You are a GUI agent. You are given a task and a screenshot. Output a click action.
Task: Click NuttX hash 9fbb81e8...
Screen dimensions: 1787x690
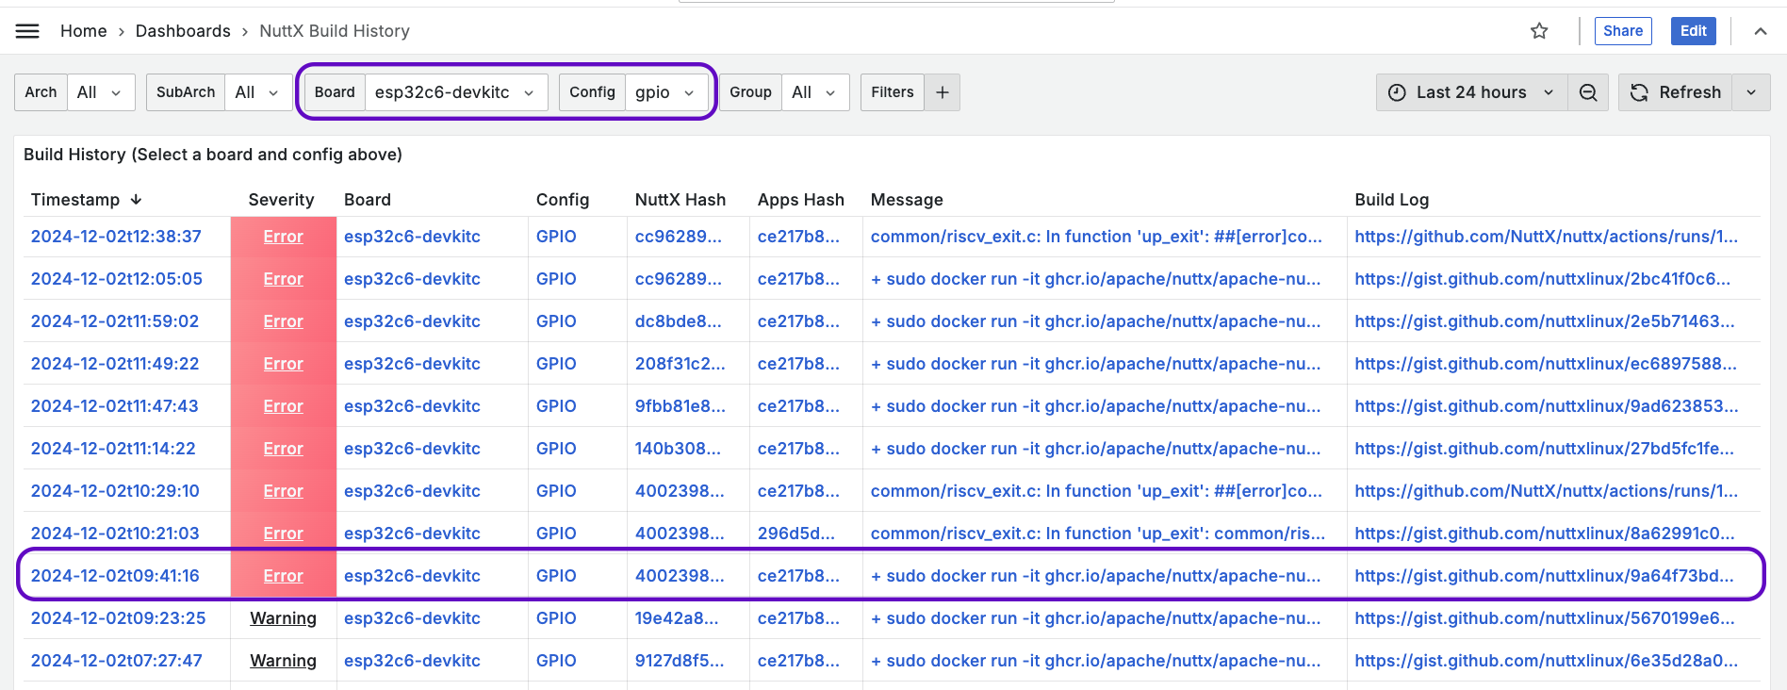tap(680, 406)
